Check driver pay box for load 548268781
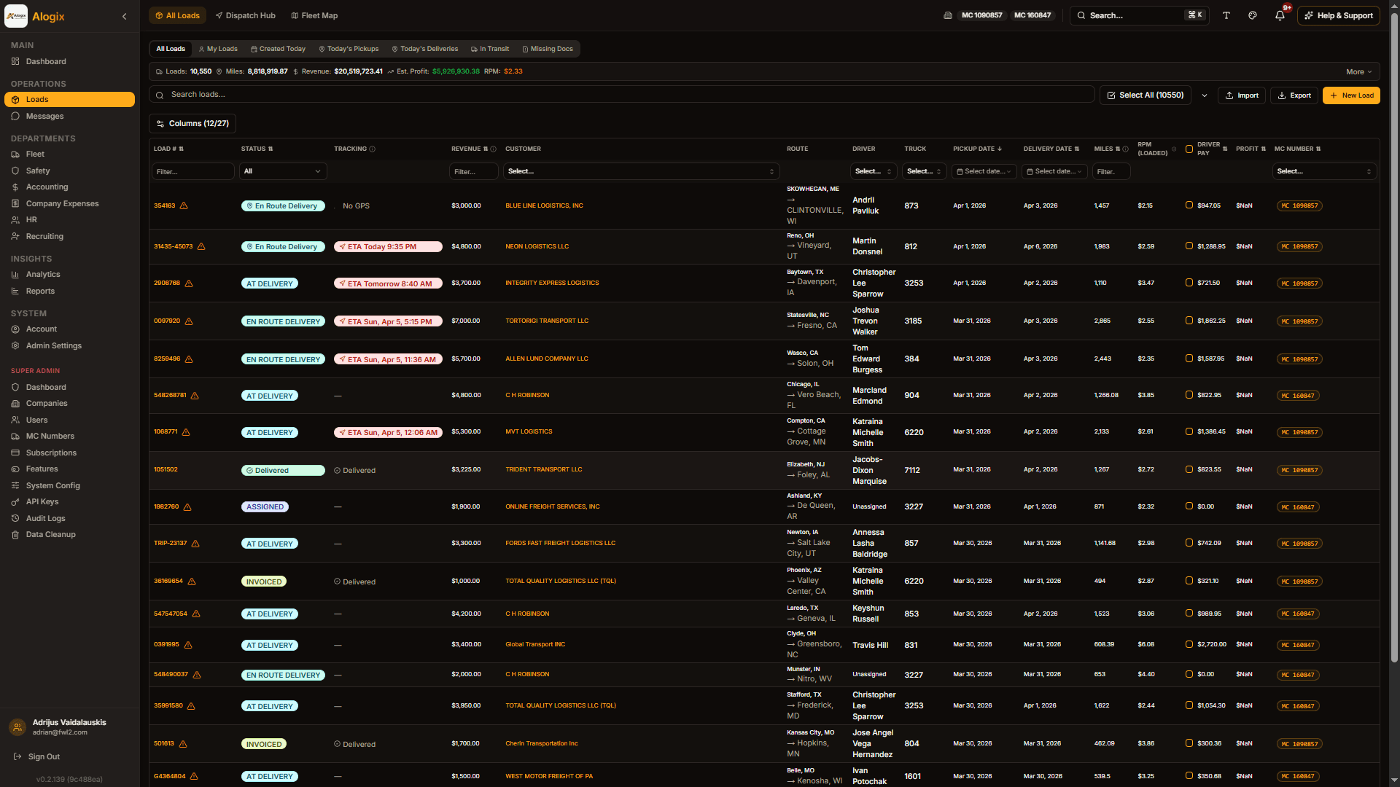The image size is (1400, 787). pos(1189,395)
